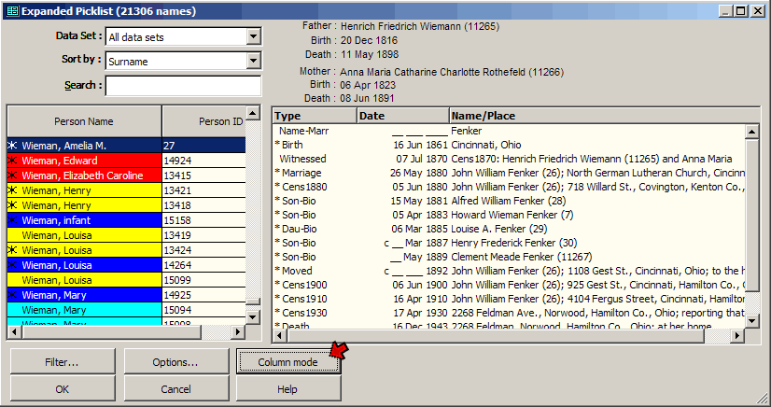The height and width of the screenshot is (407, 771).
Task: Select the Dau-Bio Louise A. Fenker row
Action: coord(509,229)
